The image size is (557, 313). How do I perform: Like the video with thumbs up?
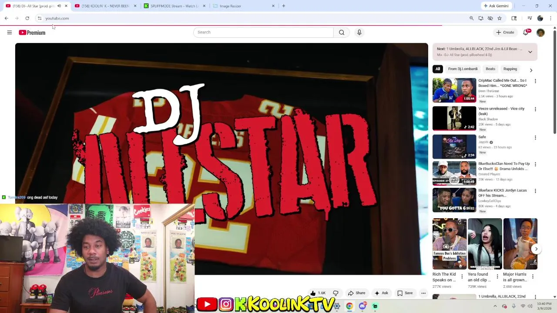(318, 293)
